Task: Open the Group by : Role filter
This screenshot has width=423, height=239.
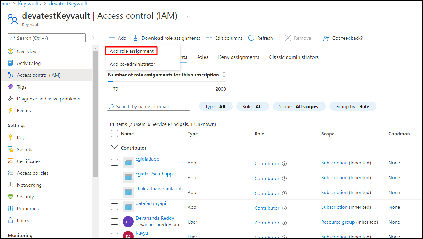Action: (352, 106)
